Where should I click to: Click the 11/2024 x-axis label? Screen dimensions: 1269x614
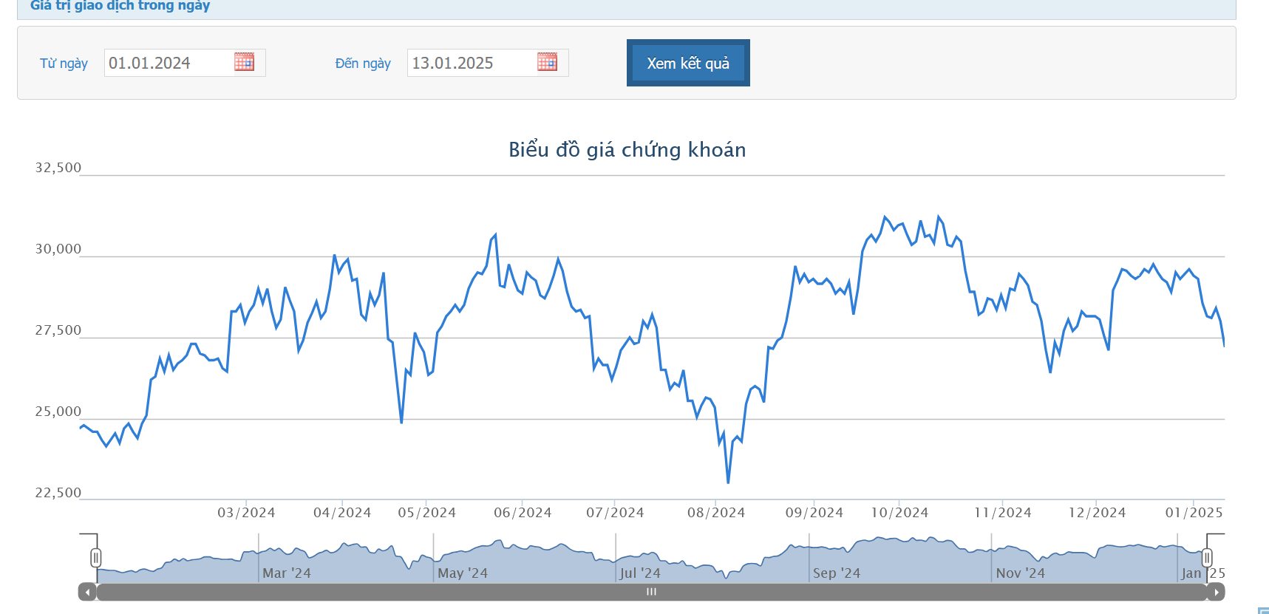coord(1003,513)
